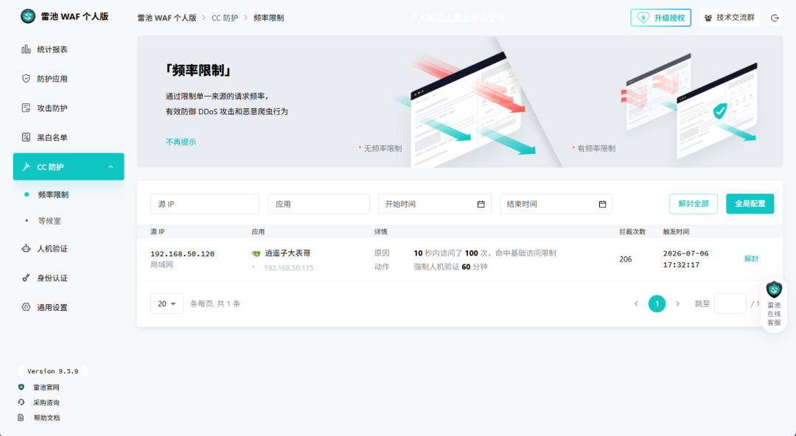Click the app address 192.168.50.115

(x=288, y=267)
